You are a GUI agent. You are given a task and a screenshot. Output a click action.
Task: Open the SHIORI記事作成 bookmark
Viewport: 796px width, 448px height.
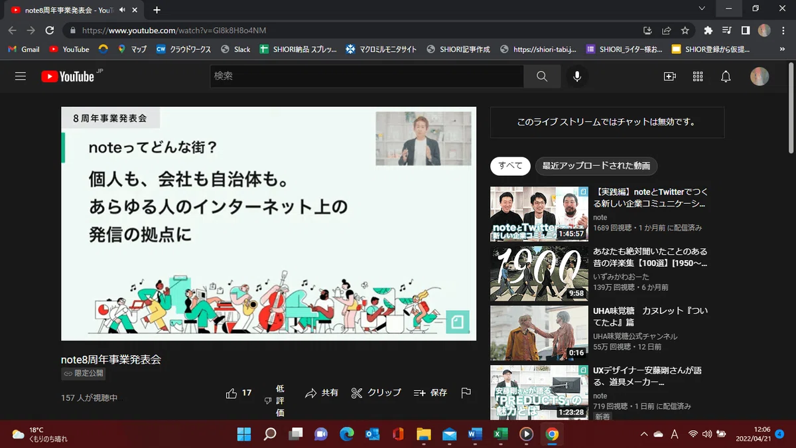click(x=458, y=49)
